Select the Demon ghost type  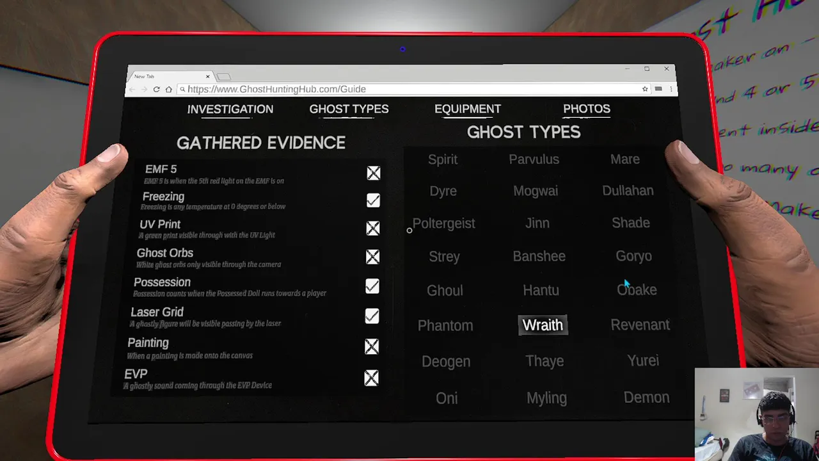[x=646, y=398]
